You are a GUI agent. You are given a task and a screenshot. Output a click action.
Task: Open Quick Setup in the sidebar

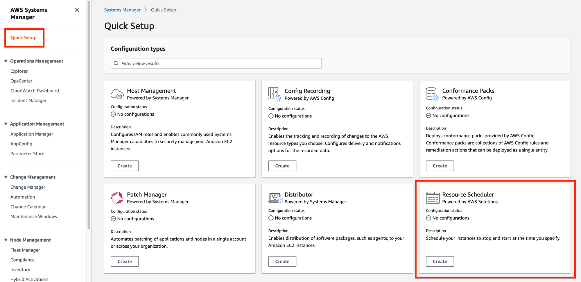pos(24,38)
